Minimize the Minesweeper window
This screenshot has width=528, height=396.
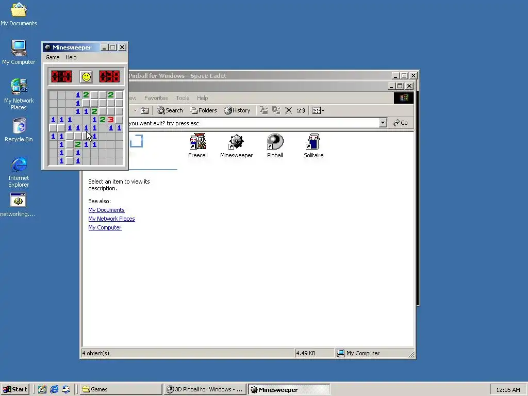pos(104,47)
